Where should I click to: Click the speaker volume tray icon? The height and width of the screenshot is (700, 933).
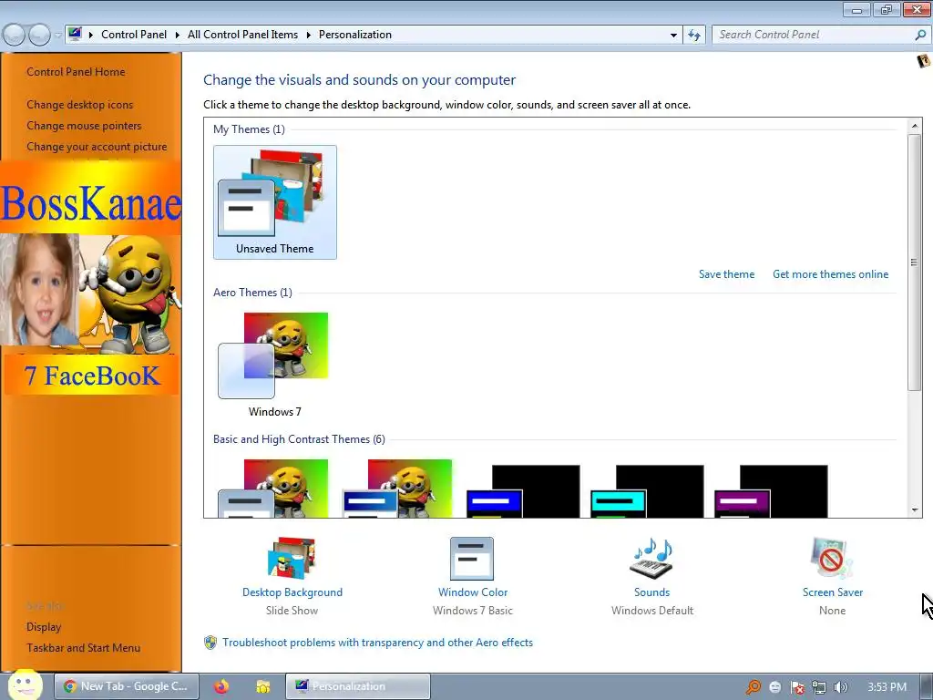[x=840, y=687]
